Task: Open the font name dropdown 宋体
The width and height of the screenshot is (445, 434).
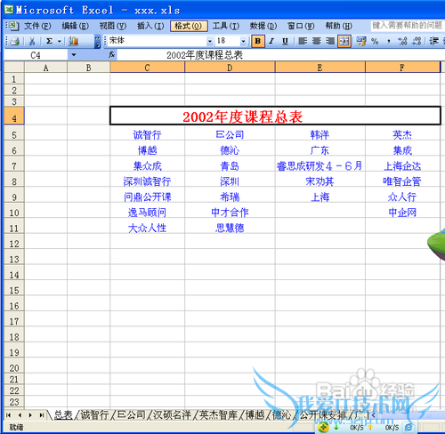Action: 210,41
